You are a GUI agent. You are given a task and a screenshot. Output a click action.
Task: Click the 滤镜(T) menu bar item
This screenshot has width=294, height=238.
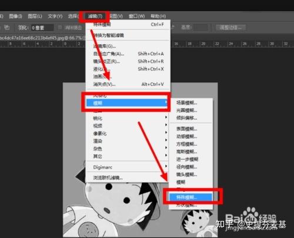point(95,16)
